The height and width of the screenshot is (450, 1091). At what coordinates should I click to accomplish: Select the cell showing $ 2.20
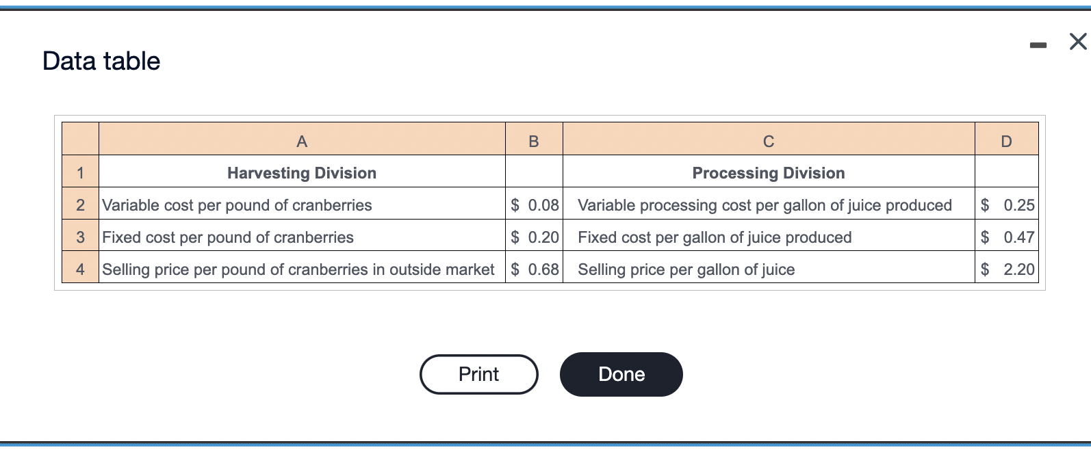1005,269
